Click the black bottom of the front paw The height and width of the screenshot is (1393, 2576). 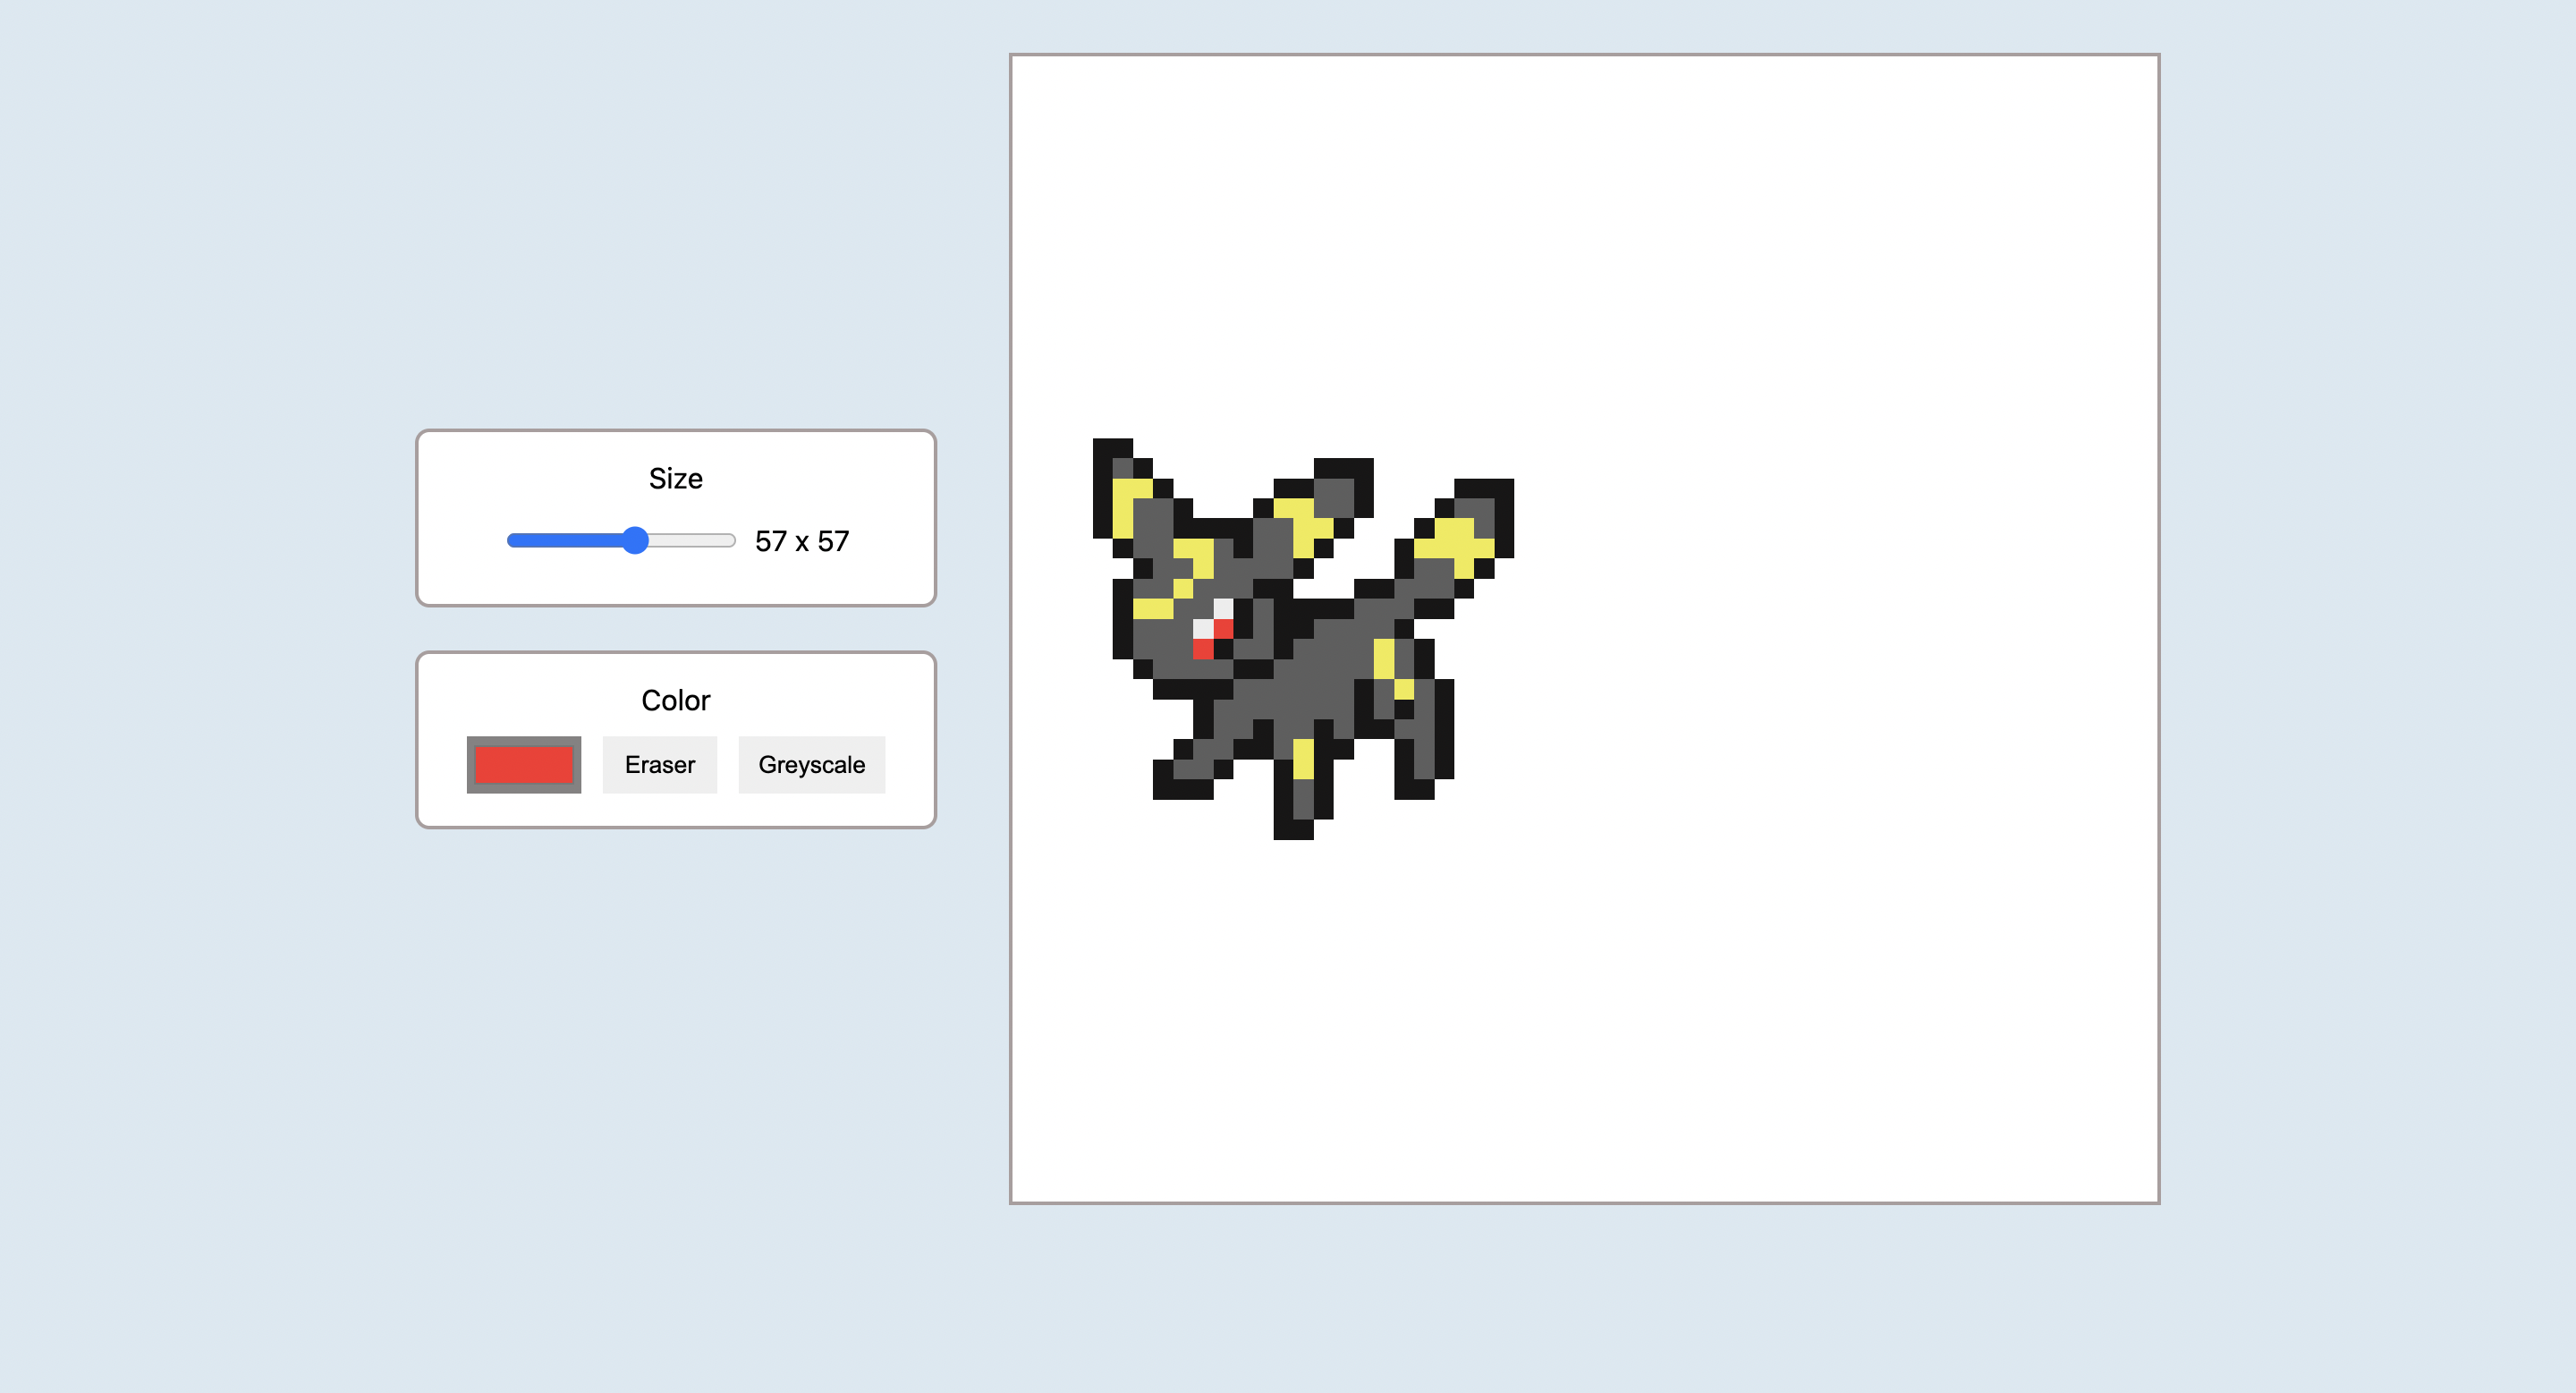click(1293, 829)
